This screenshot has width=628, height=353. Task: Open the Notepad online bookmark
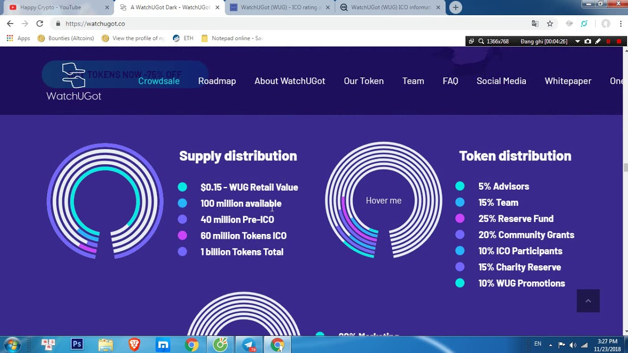(x=232, y=38)
